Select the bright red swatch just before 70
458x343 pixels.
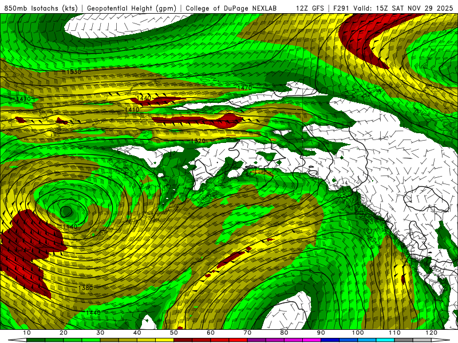click(238, 340)
